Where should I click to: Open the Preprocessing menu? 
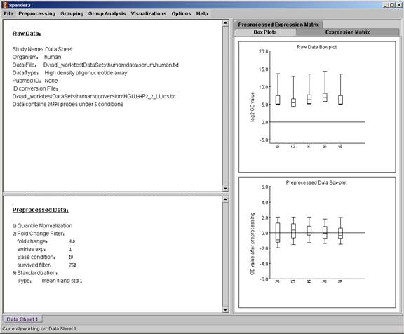[37, 13]
